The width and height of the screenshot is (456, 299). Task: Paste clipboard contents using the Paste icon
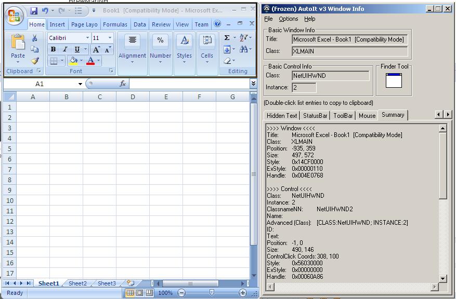coord(18,42)
